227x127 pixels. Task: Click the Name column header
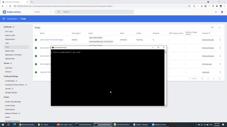[x=42, y=33]
